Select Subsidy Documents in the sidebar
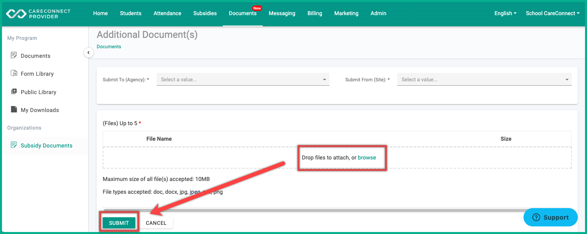The image size is (587, 234). click(47, 146)
